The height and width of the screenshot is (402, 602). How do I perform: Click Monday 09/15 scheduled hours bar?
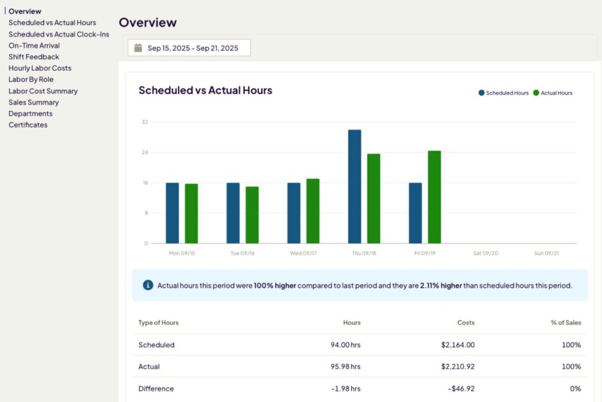172,212
